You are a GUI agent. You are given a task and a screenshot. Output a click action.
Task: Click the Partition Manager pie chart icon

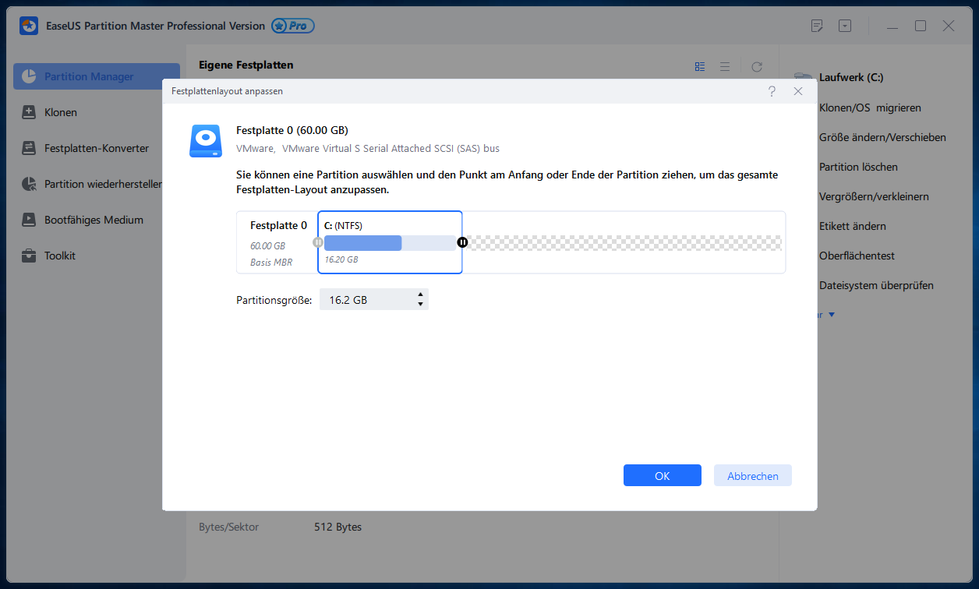(x=29, y=76)
